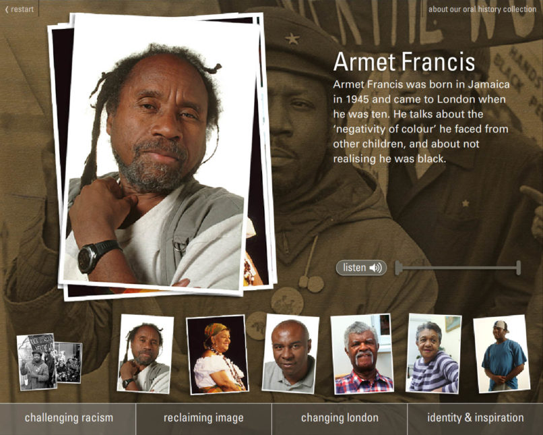543x435 pixels.
Task: Click the listen speaker button
Action: coord(361,268)
